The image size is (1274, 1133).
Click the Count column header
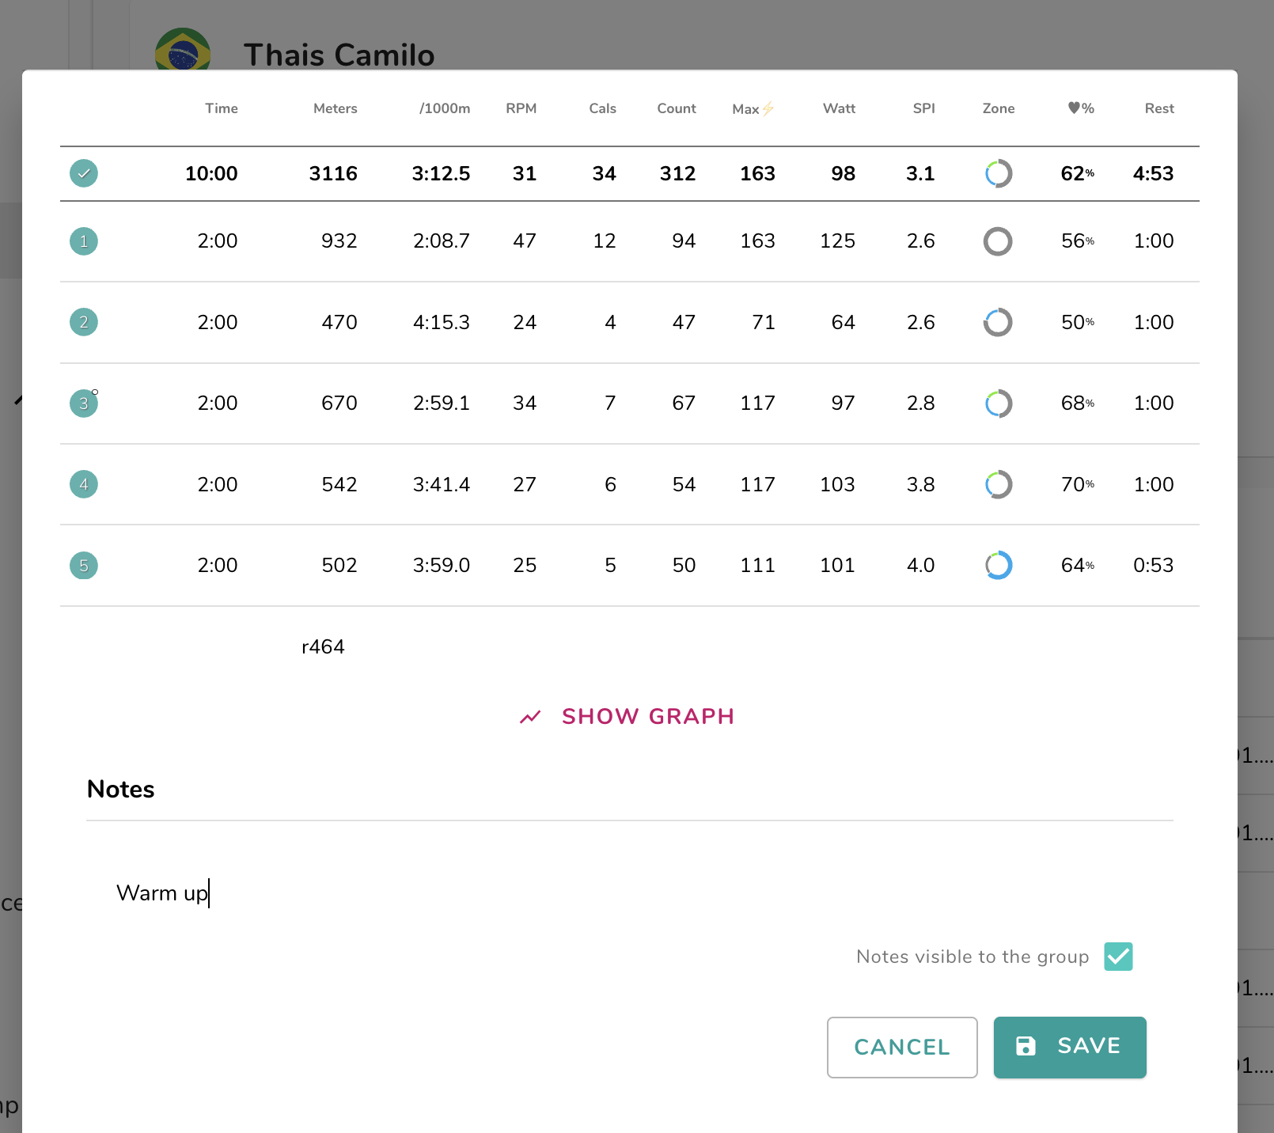pos(677,108)
